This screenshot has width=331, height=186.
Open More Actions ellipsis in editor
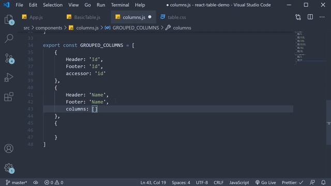coord(322,17)
